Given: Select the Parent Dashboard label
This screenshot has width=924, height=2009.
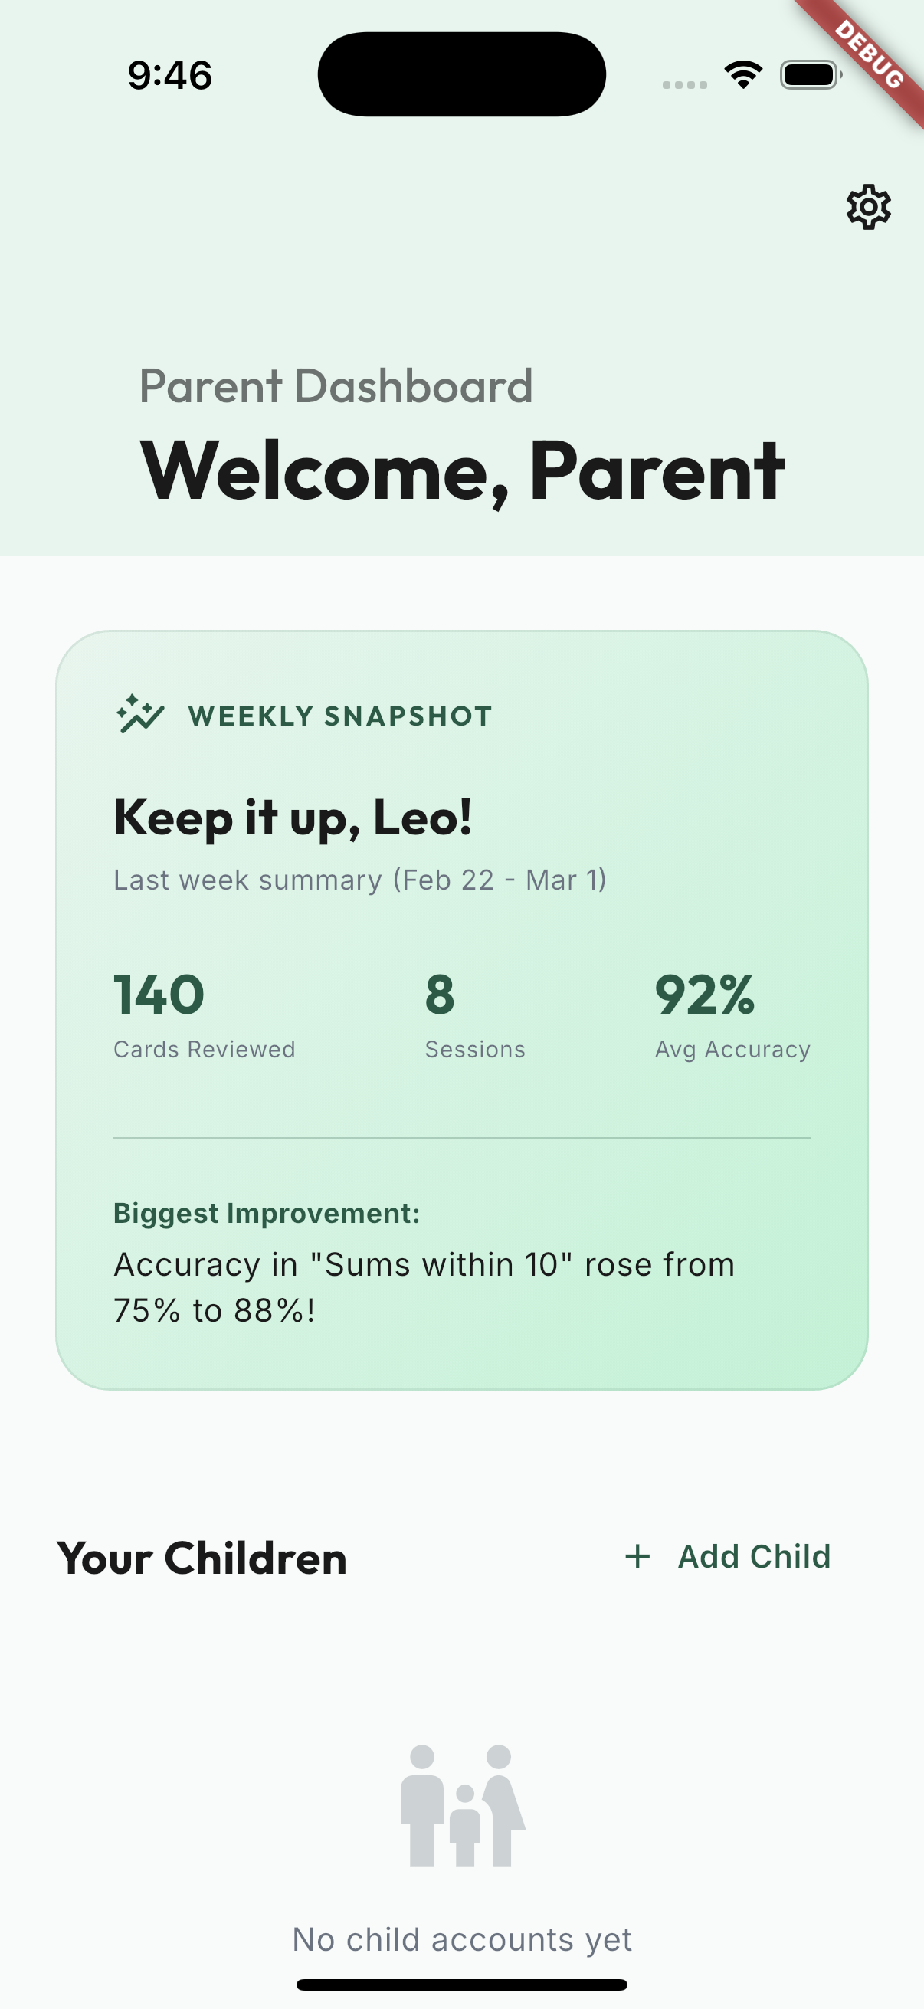Looking at the screenshot, I should (x=336, y=385).
